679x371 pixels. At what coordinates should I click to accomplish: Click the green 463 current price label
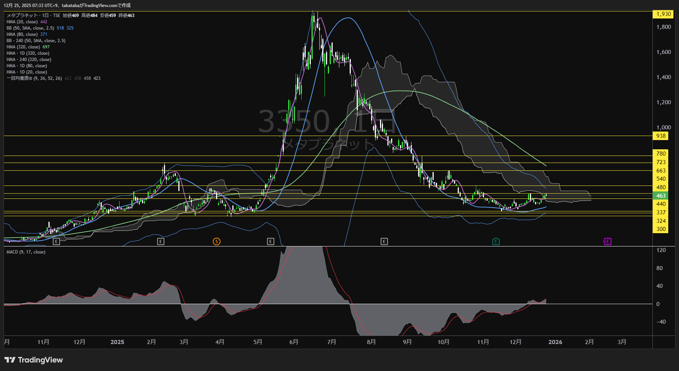pos(661,196)
